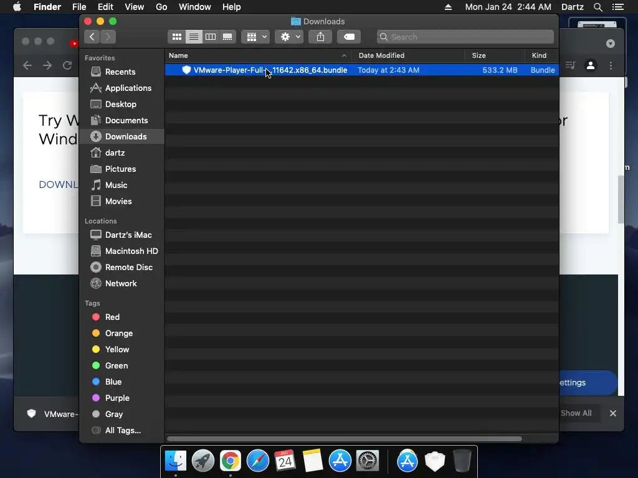Reload the page in Chrome window
638x478 pixels.
click(x=67, y=65)
